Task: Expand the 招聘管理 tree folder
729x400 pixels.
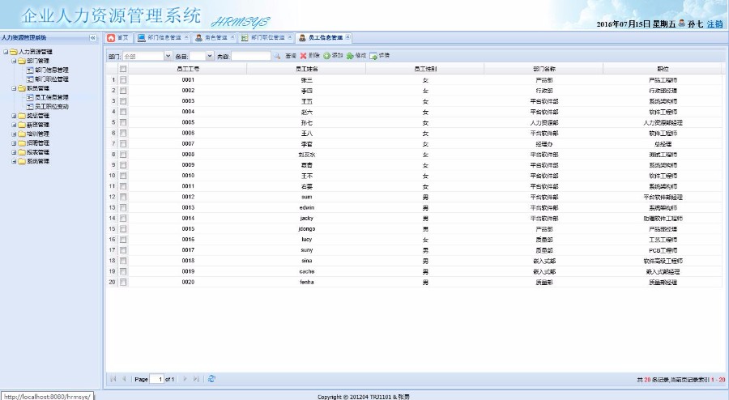Action: click(x=14, y=143)
